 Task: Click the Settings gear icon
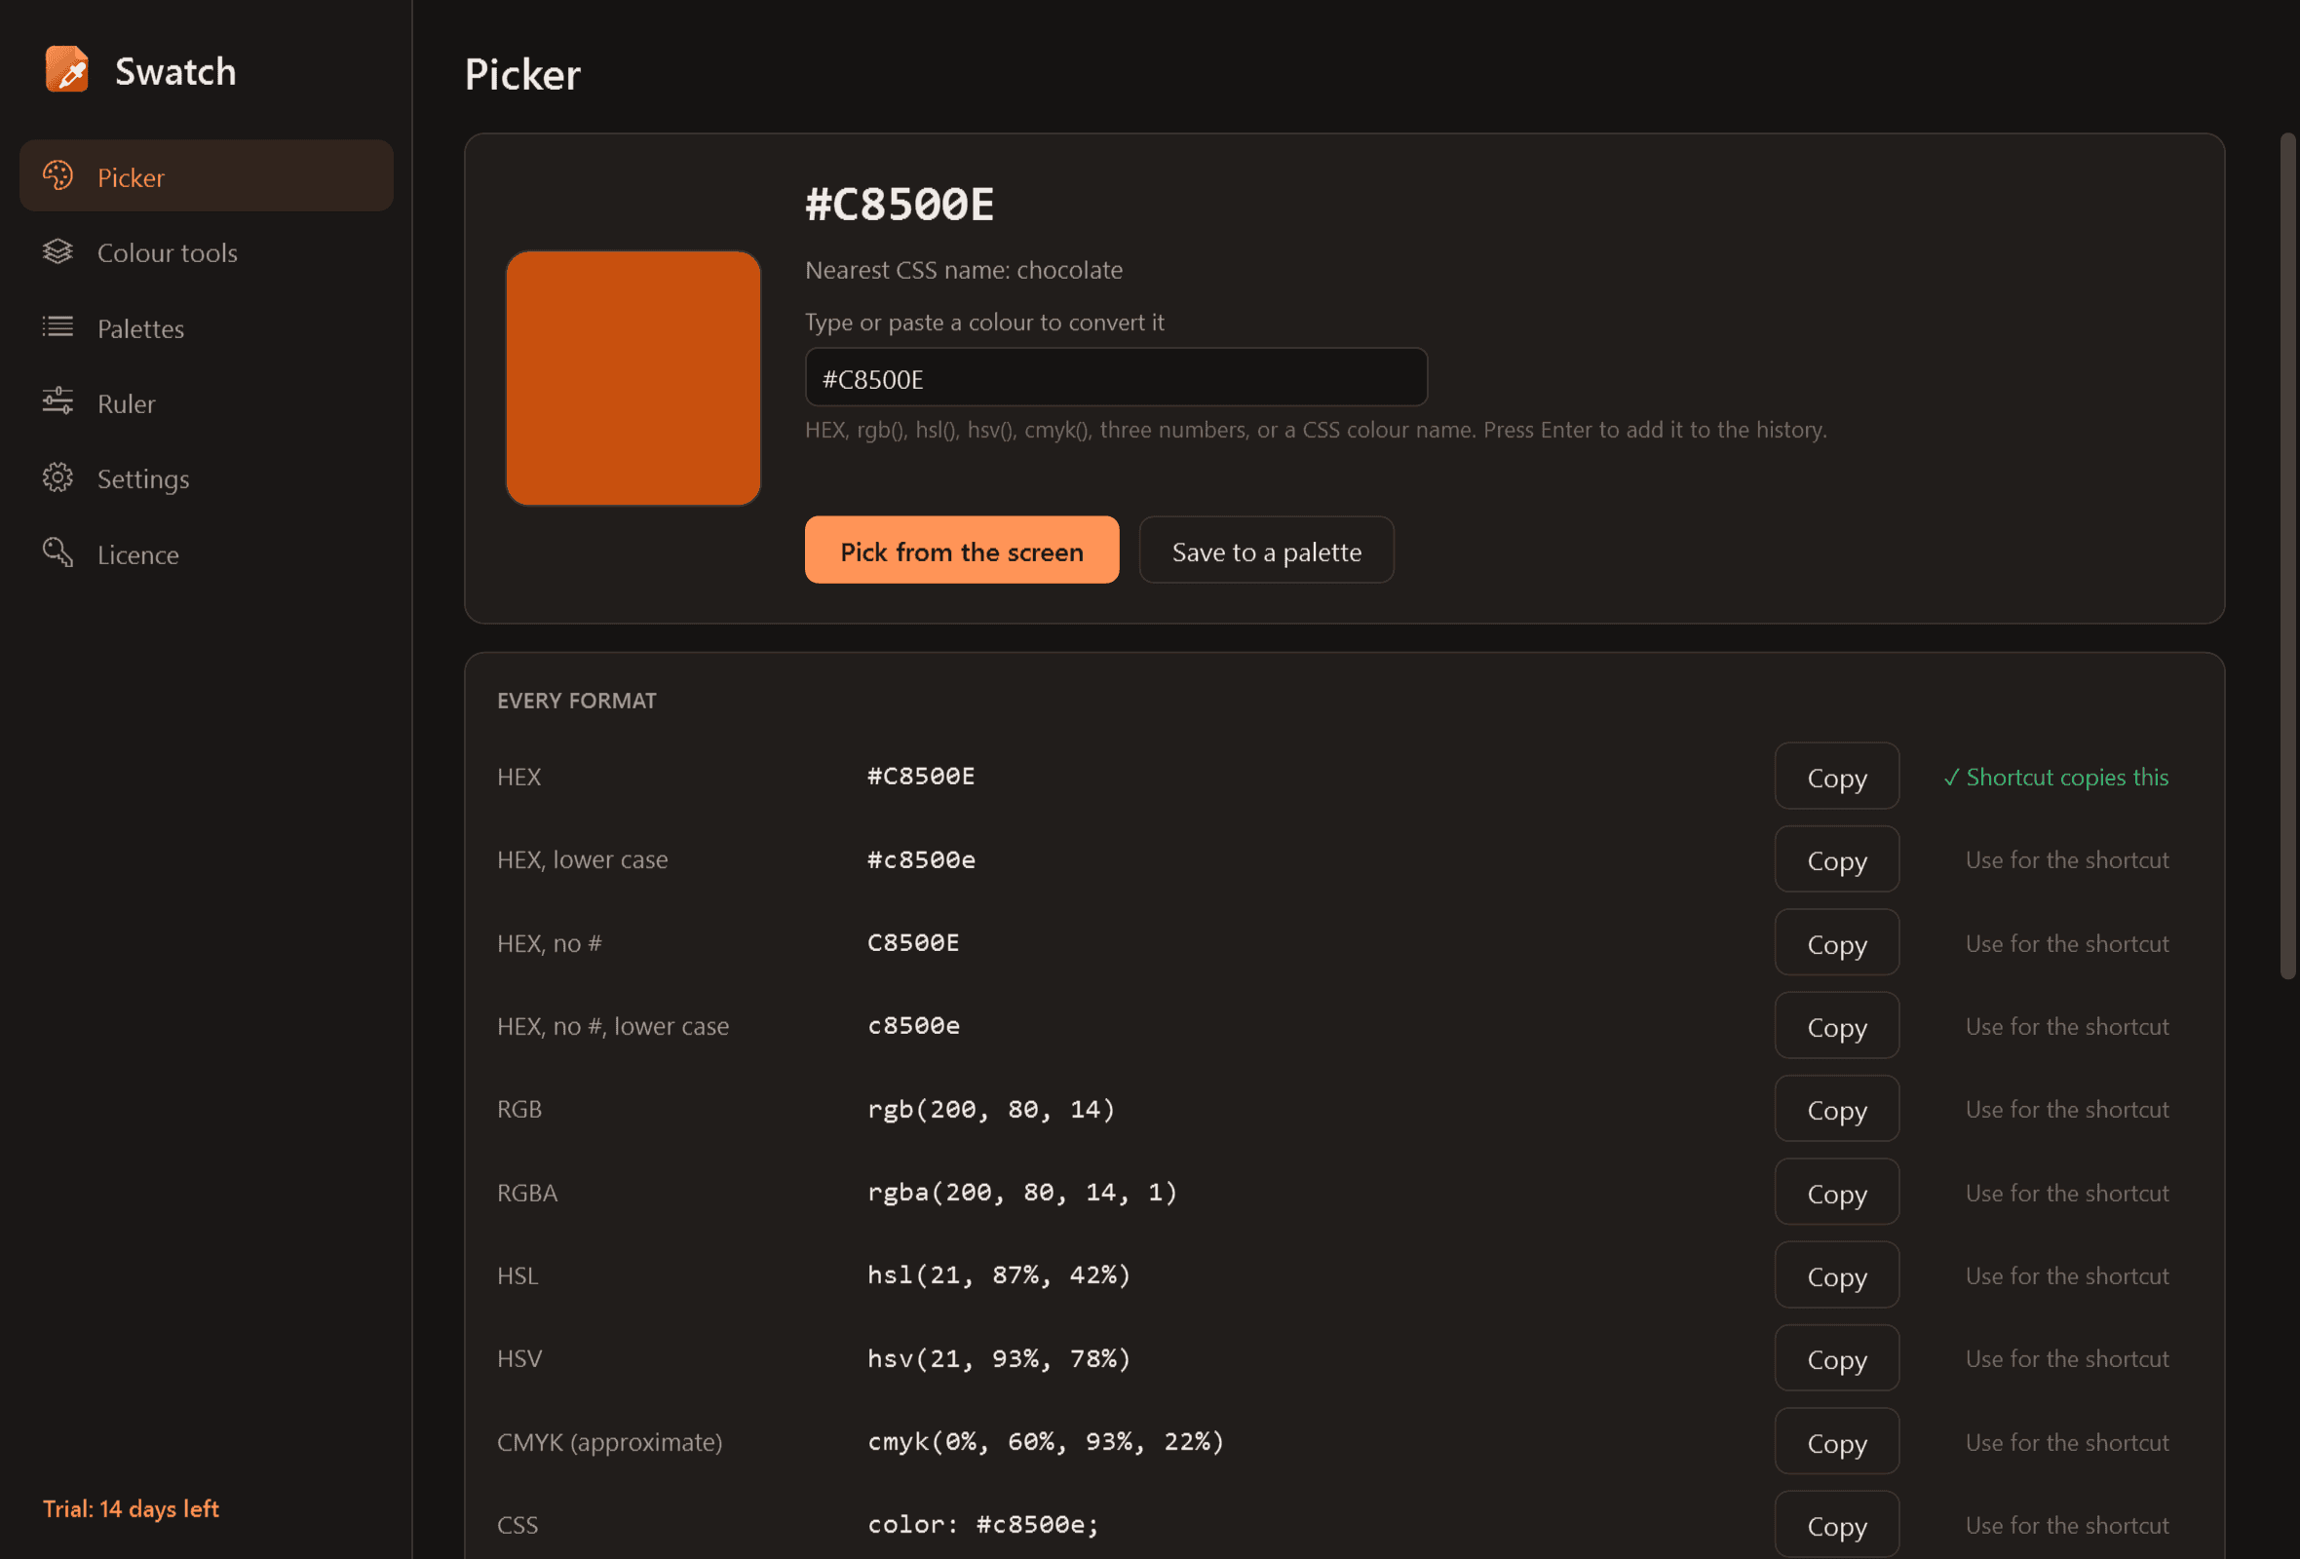(x=58, y=477)
